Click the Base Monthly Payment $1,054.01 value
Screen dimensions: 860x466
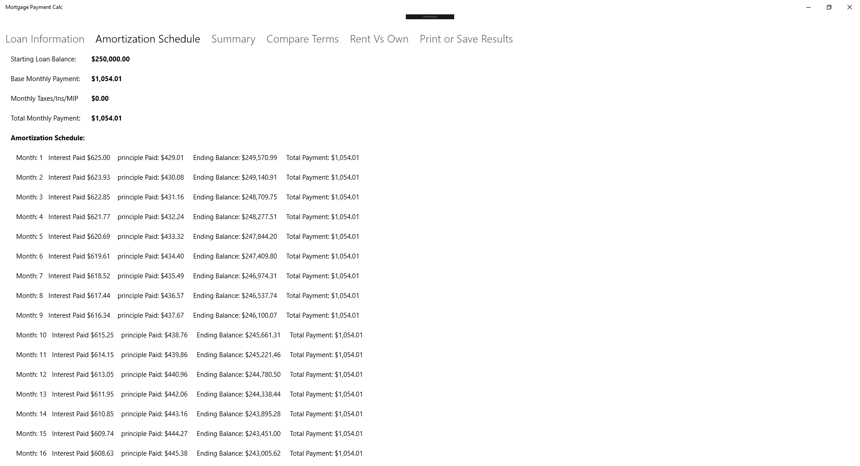pyautogui.click(x=107, y=79)
